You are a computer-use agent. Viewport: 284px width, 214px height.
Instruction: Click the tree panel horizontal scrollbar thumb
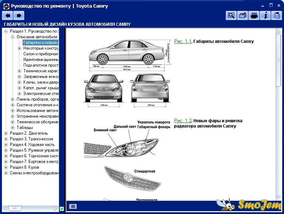click(15, 208)
